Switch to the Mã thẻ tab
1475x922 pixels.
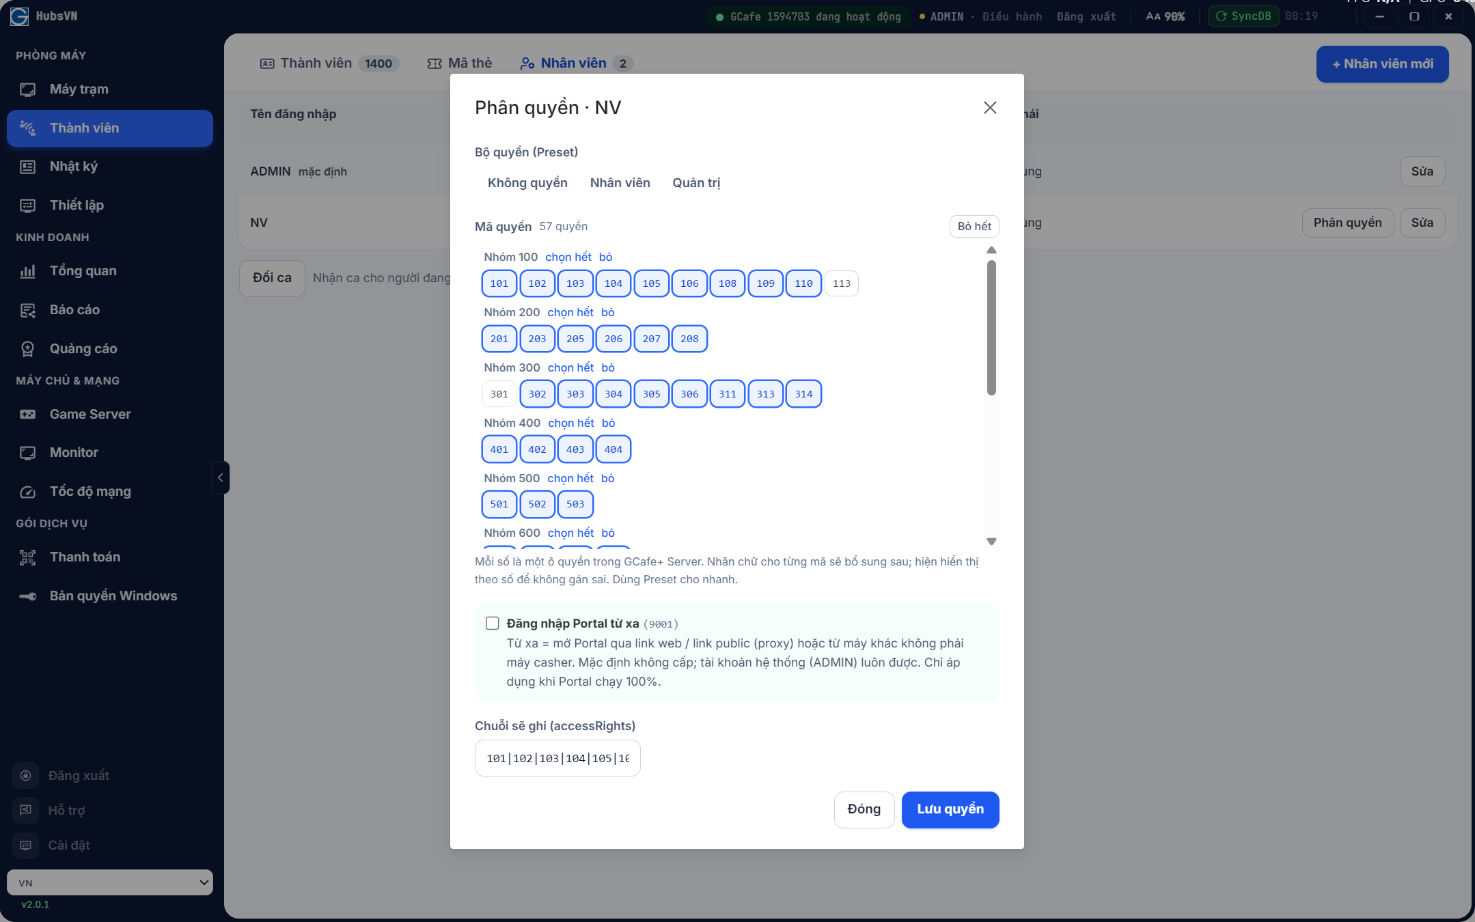click(460, 64)
